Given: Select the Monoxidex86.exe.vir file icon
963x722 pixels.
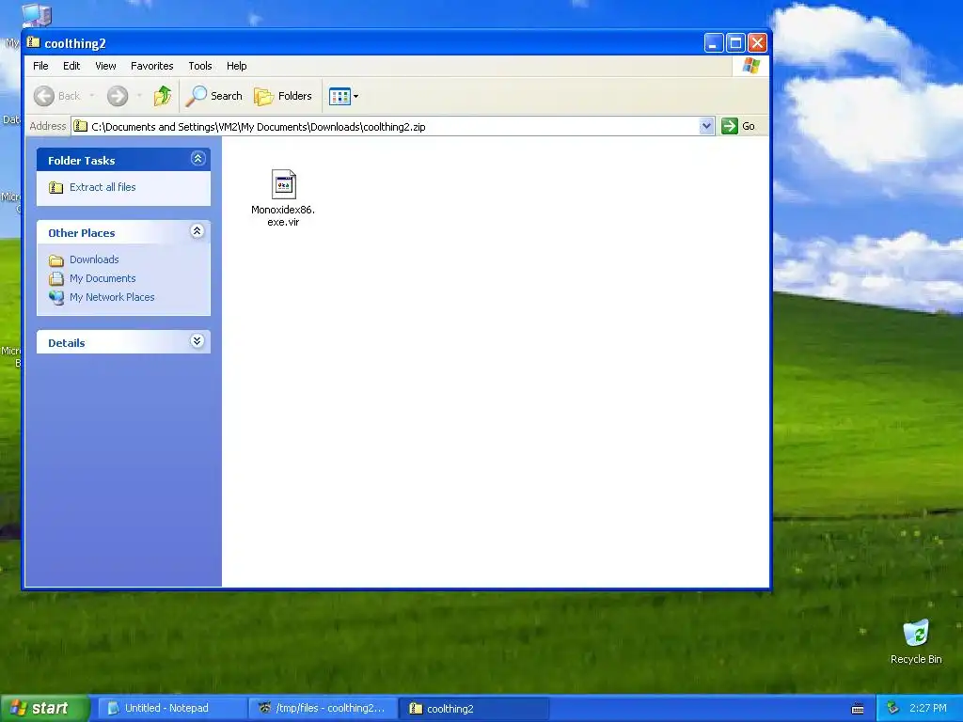Looking at the screenshot, I should pyautogui.click(x=284, y=184).
